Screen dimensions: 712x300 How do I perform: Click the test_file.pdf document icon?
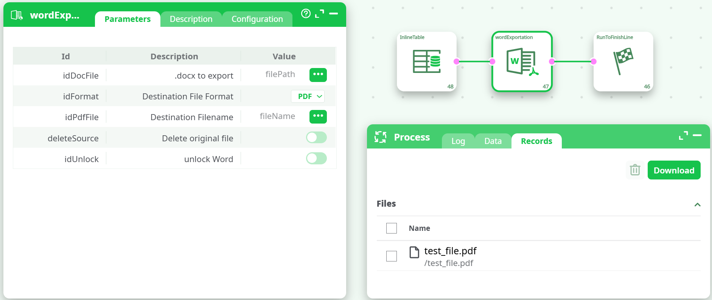coord(414,252)
